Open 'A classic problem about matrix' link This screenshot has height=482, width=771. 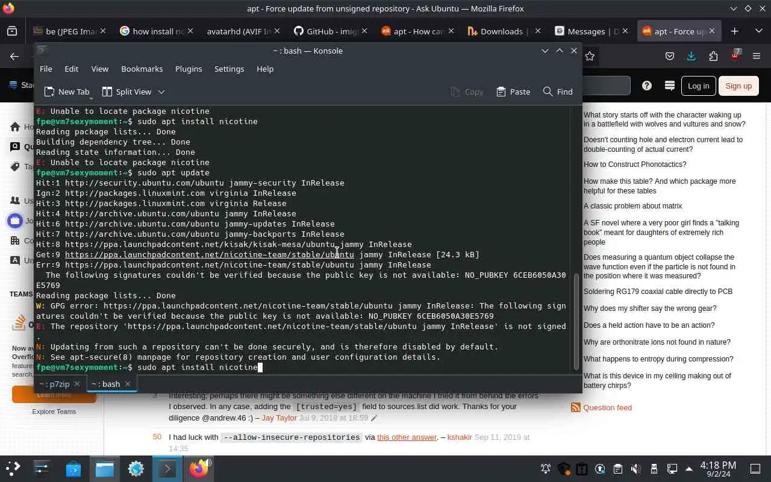632,206
